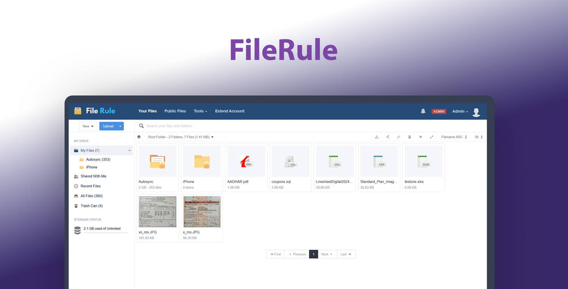Viewport: 568px width, 289px height.
Task: Click the notifications bell icon
Action: click(x=423, y=111)
